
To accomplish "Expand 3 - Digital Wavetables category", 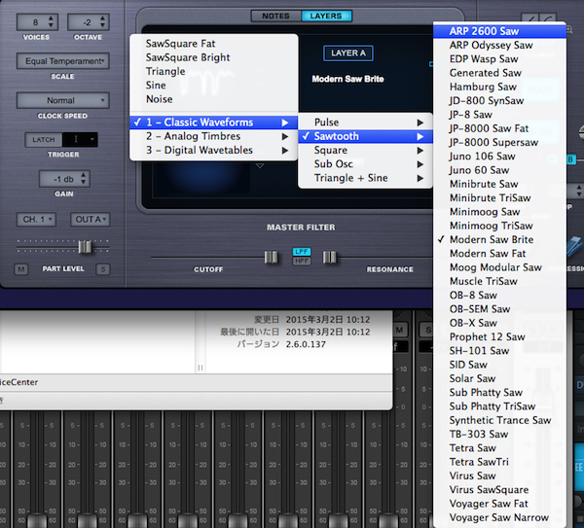I will [x=213, y=151].
